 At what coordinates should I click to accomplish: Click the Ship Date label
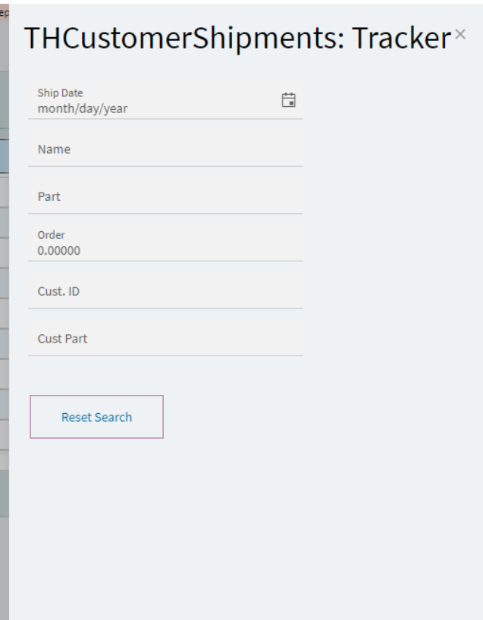tap(60, 93)
